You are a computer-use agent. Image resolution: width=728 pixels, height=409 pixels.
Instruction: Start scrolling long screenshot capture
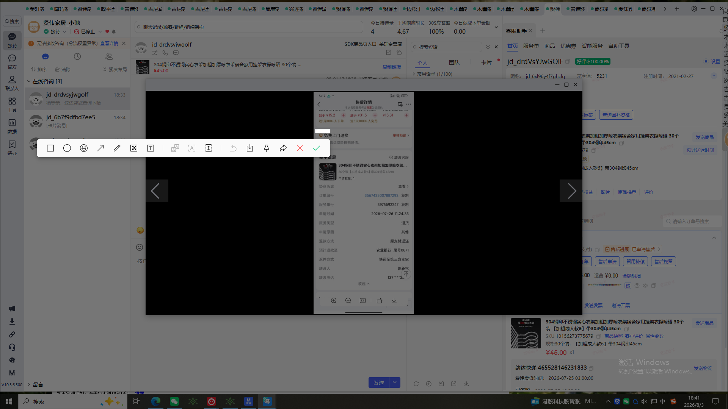click(209, 148)
